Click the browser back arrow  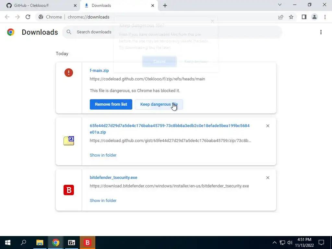7,17
